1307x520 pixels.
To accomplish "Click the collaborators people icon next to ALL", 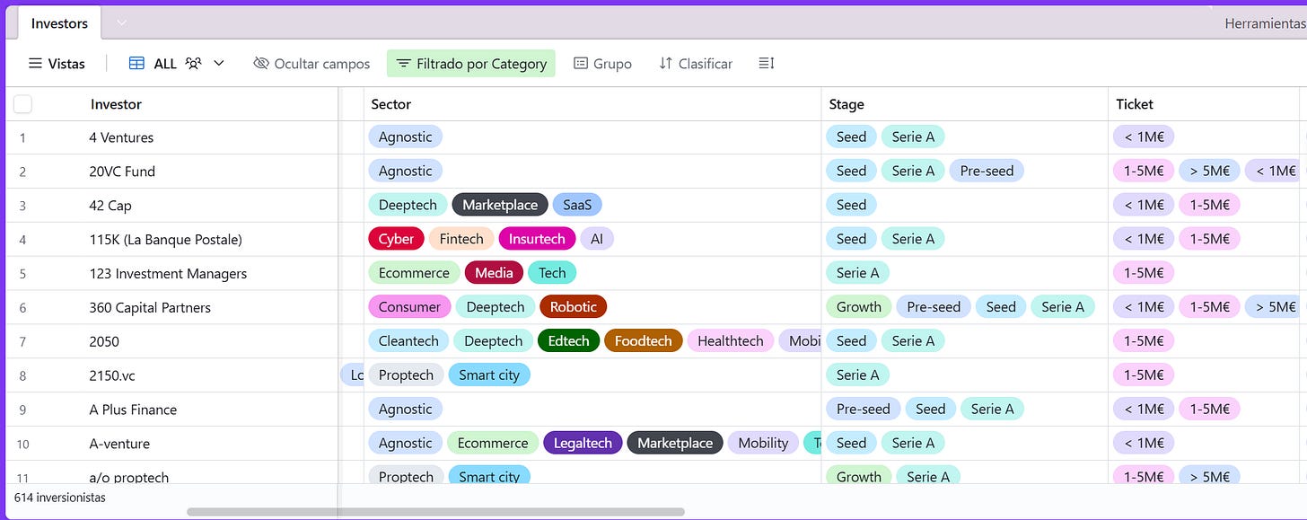I will pyautogui.click(x=193, y=64).
